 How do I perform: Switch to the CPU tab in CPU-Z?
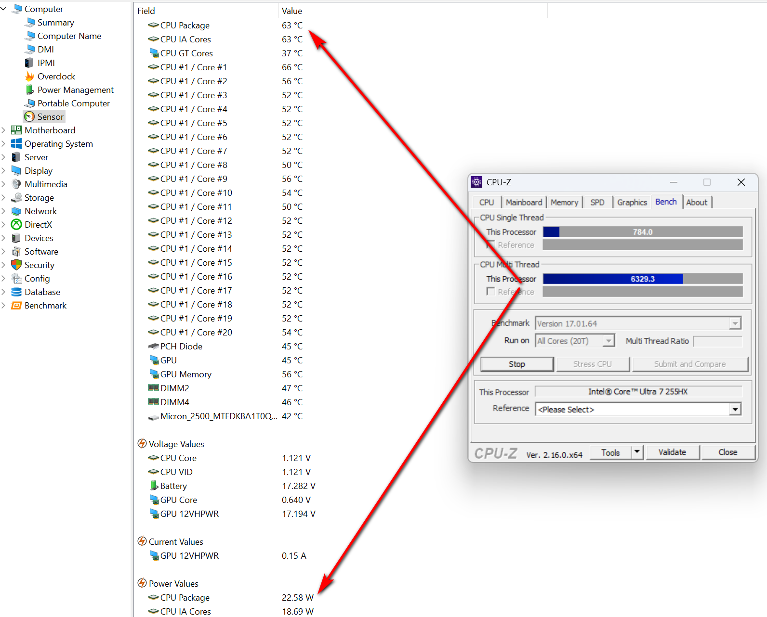pyautogui.click(x=487, y=202)
